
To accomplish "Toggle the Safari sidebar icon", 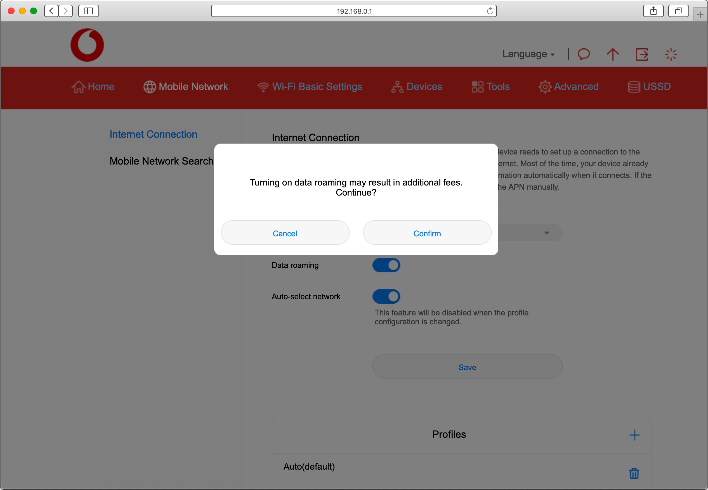I will [88, 11].
